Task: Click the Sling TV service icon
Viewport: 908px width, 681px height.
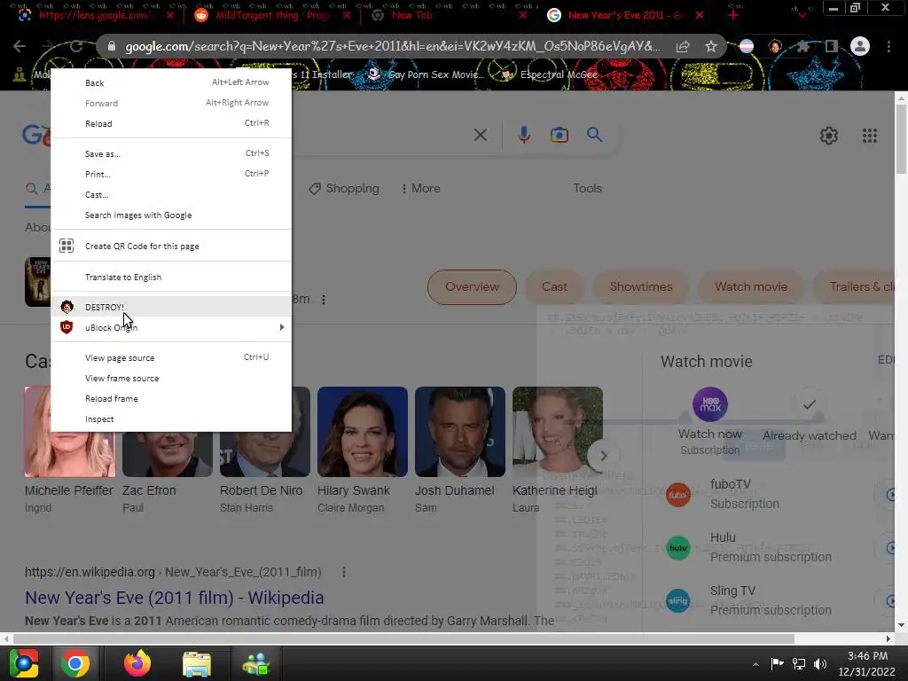Action: click(x=678, y=601)
